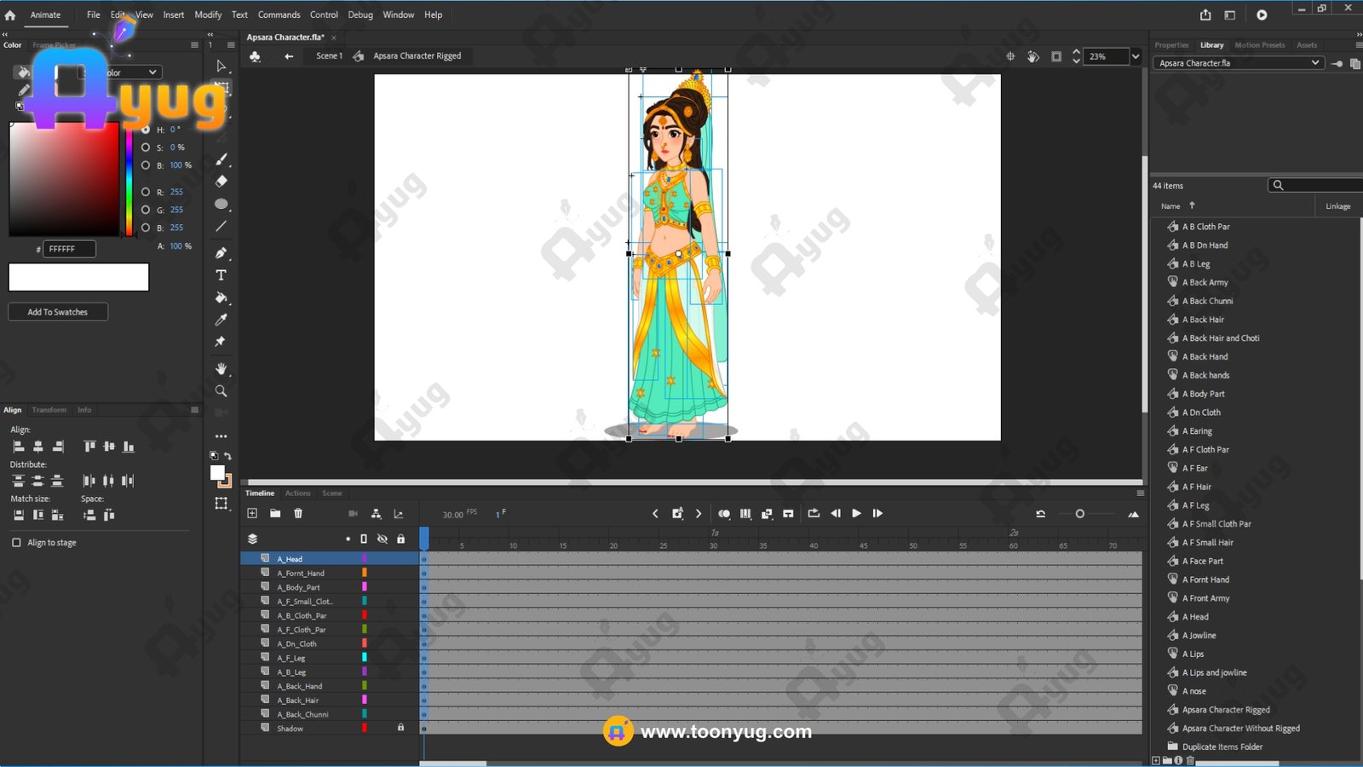
Task: Select the R red radio button
Action: pos(146,192)
